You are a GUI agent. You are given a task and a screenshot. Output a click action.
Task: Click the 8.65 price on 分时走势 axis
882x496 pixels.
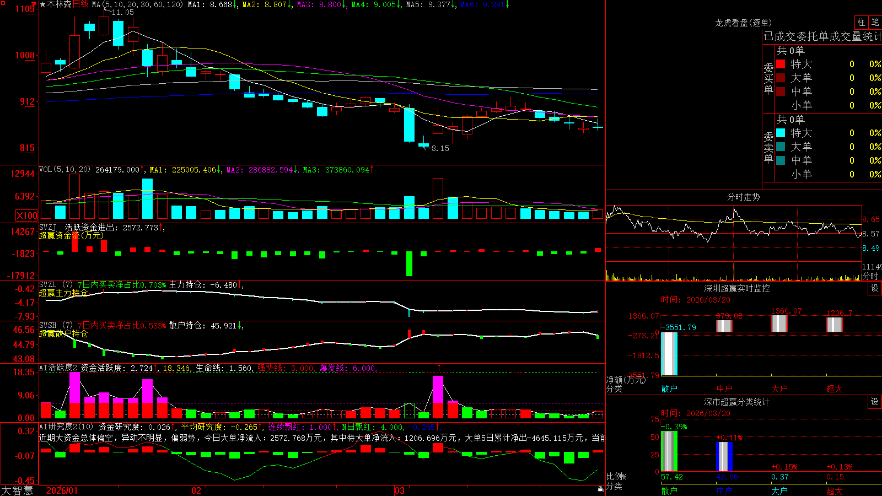[x=871, y=219]
